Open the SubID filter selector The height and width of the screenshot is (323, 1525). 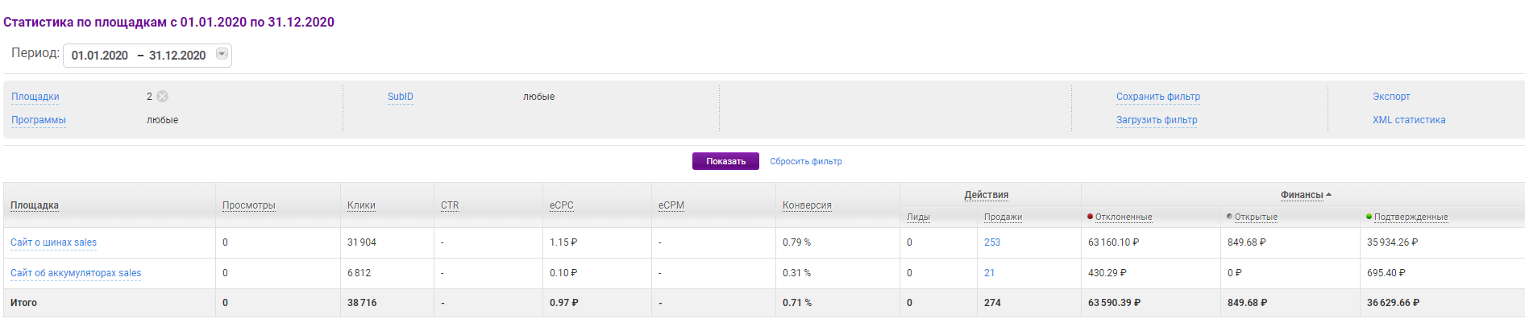[400, 97]
